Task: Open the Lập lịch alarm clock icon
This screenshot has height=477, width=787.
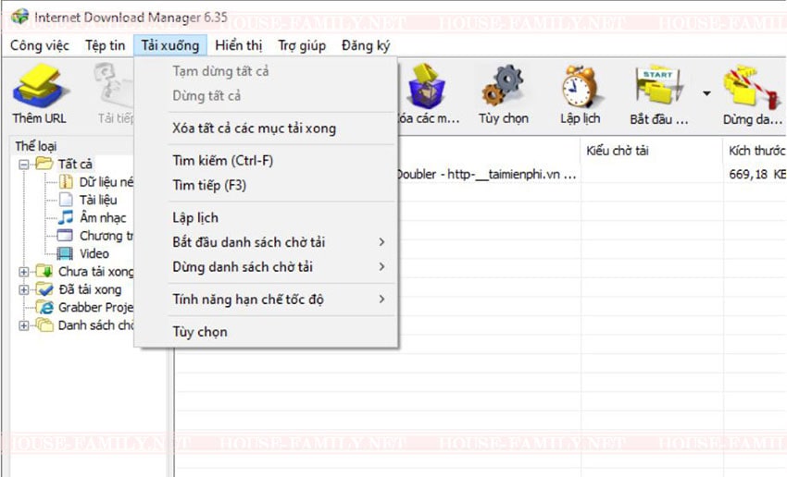Action: 580,86
